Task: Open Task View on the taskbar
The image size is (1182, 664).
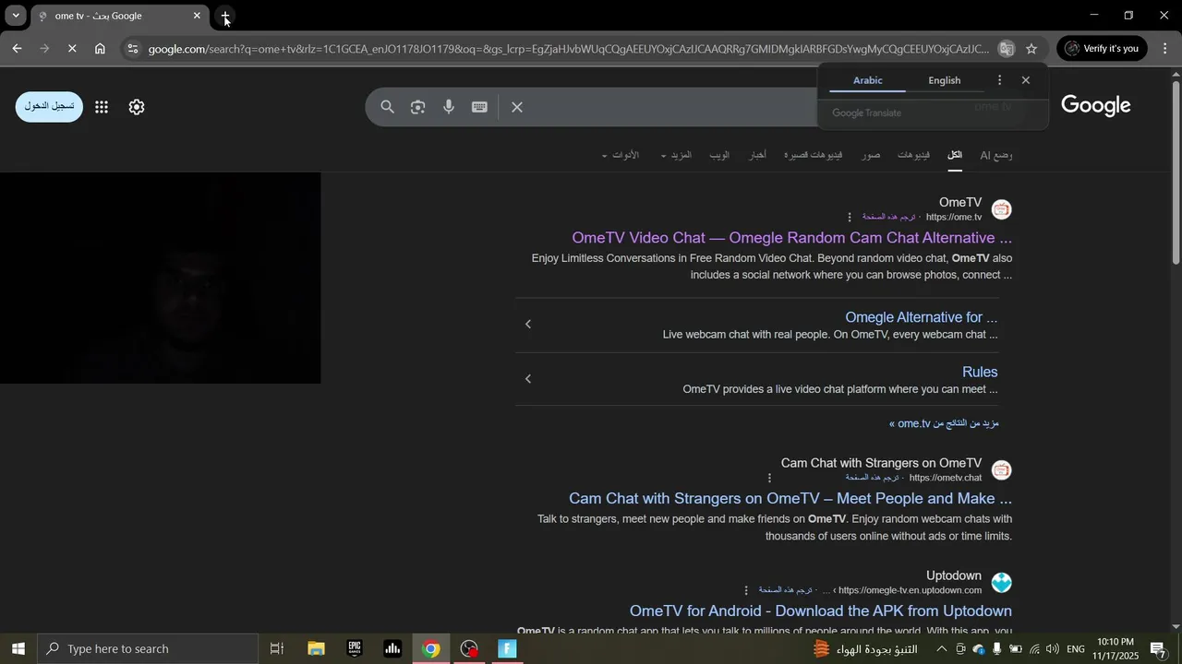Action: pyautogui.click(x=276, y=648)
